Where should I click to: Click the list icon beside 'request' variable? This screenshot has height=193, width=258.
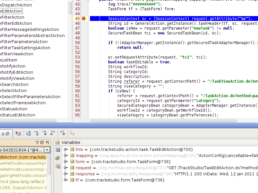tap(72, 168)
